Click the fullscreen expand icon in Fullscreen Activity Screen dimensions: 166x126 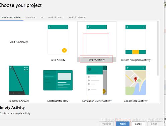point(26,69)
